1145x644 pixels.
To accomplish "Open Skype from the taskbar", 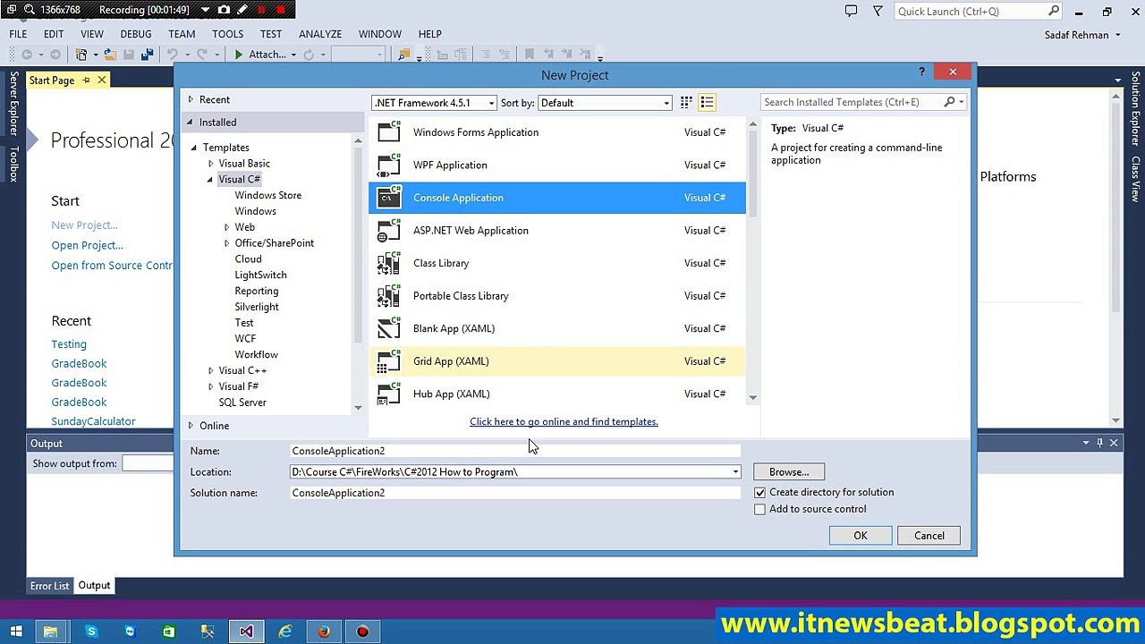I will click(x=91, y=631).
